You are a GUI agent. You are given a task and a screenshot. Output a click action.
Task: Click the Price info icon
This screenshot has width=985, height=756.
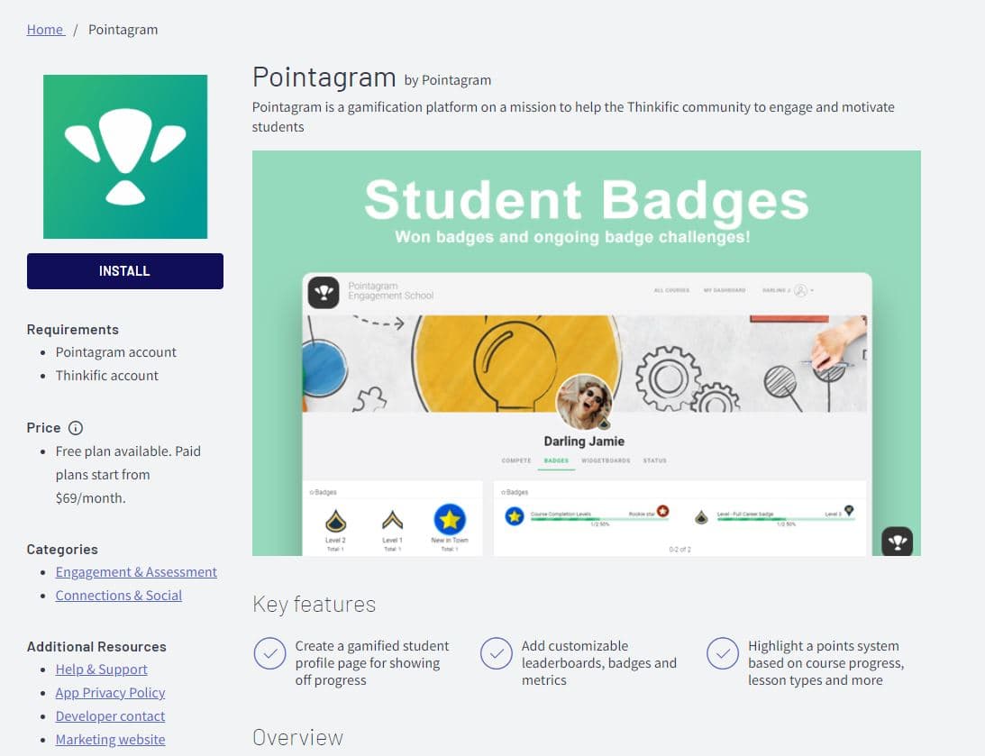pos(73,428)
